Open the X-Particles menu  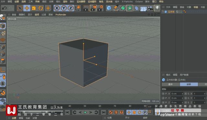click(x=127, y=2)
